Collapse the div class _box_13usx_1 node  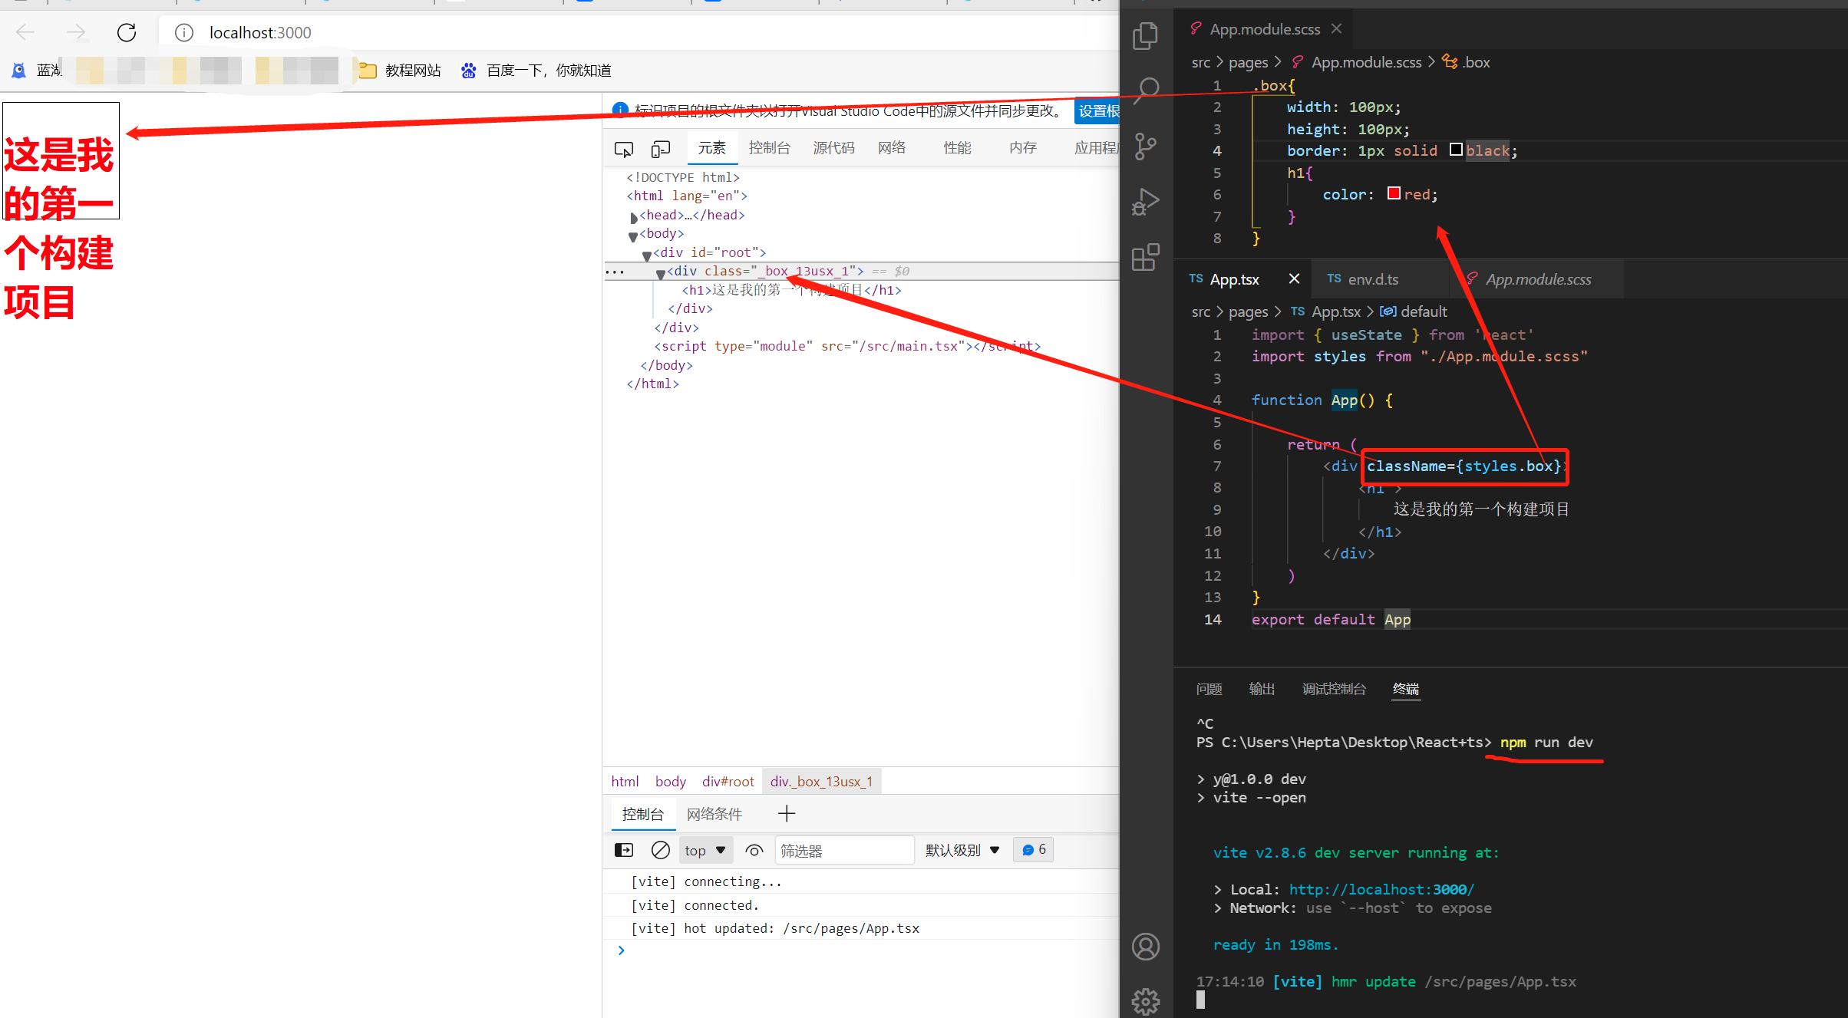[661, 274]
